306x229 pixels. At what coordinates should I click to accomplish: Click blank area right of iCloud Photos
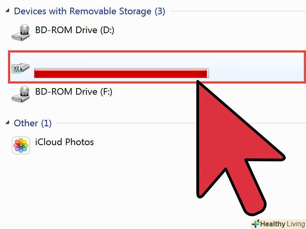click(x=168, y=143)
